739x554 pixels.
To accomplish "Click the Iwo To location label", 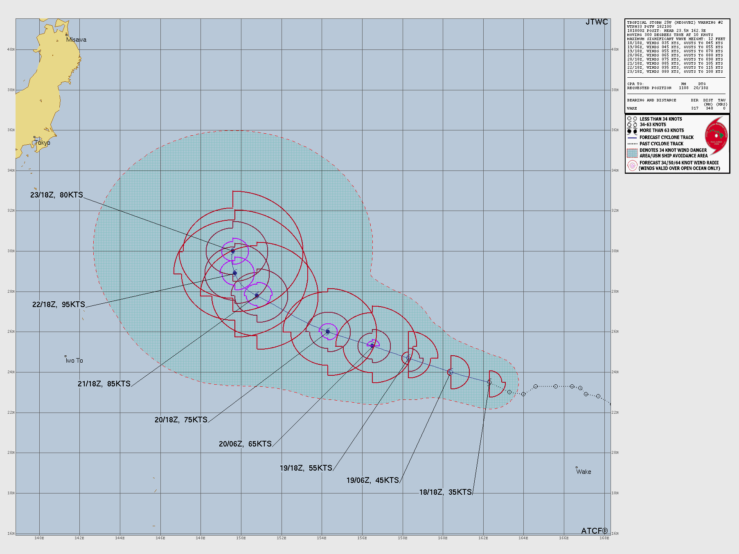I will (74, 361).
